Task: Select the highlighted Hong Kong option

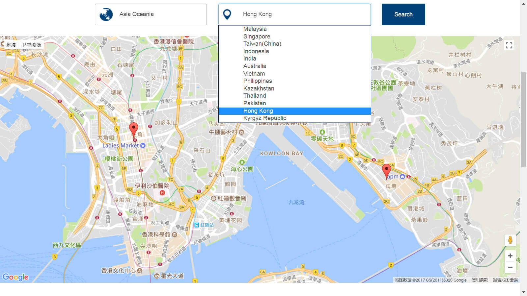Action: click(x=295, y=111)
